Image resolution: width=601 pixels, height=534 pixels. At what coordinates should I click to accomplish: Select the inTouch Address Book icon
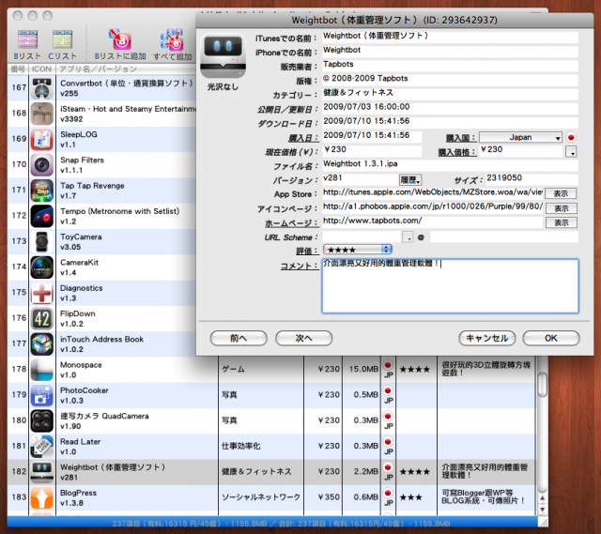click(x=41, y=344)
